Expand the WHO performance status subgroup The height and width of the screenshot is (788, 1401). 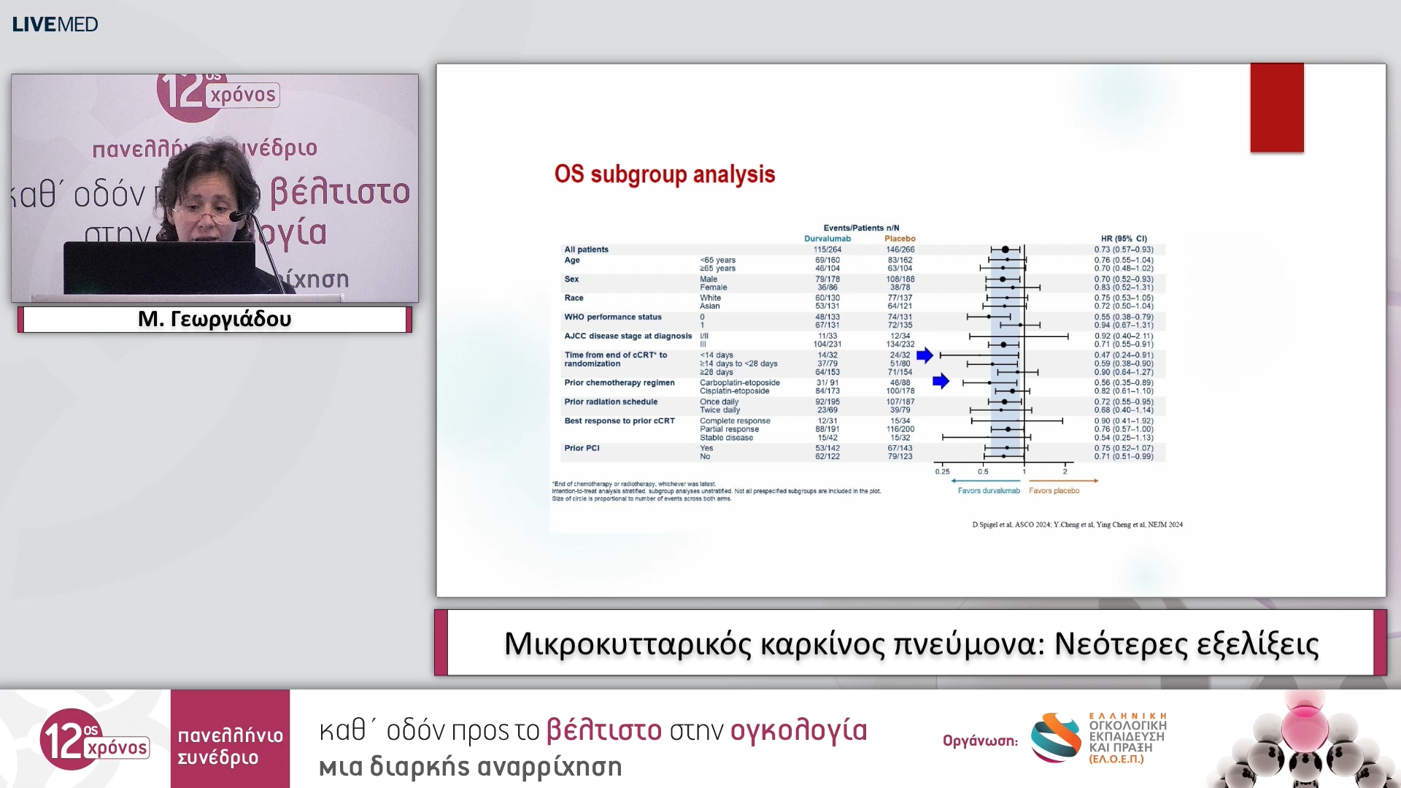click(x=614, y=317)
